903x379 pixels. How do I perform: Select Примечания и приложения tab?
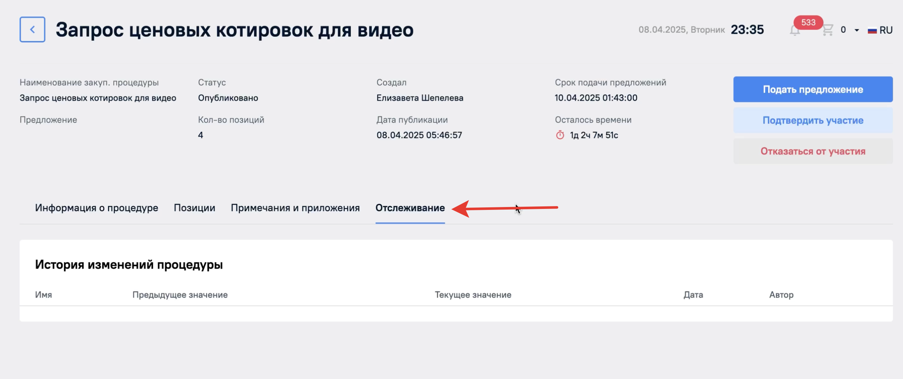(295, 208)
